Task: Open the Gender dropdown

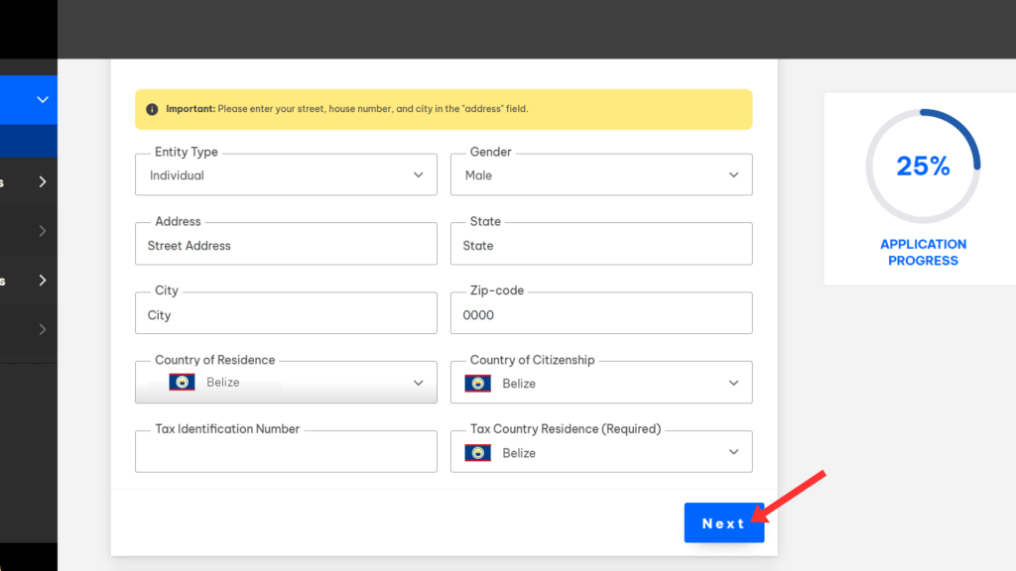Action: pyautogui.click(x=732, y=173)
